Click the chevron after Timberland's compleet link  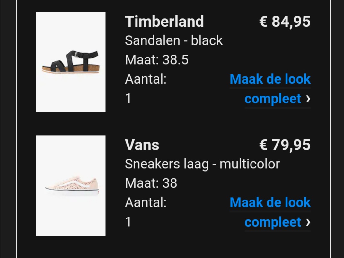[308, 99]
